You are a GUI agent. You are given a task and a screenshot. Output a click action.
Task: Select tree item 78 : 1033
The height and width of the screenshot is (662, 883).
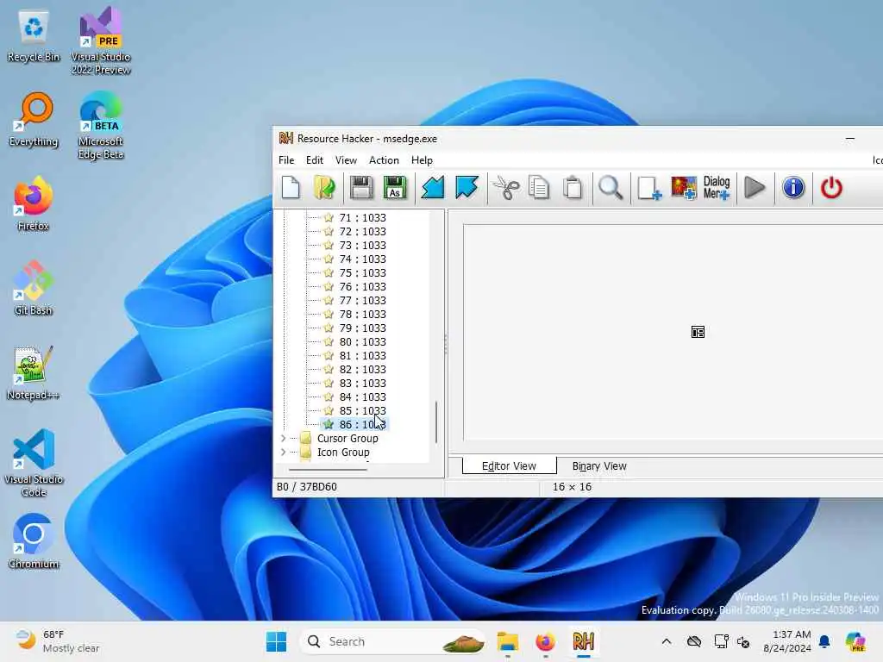362,314
